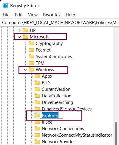This screenshot has height=145, width=119.
Task: Select the TPM key label
Action: tap(40, 63)
